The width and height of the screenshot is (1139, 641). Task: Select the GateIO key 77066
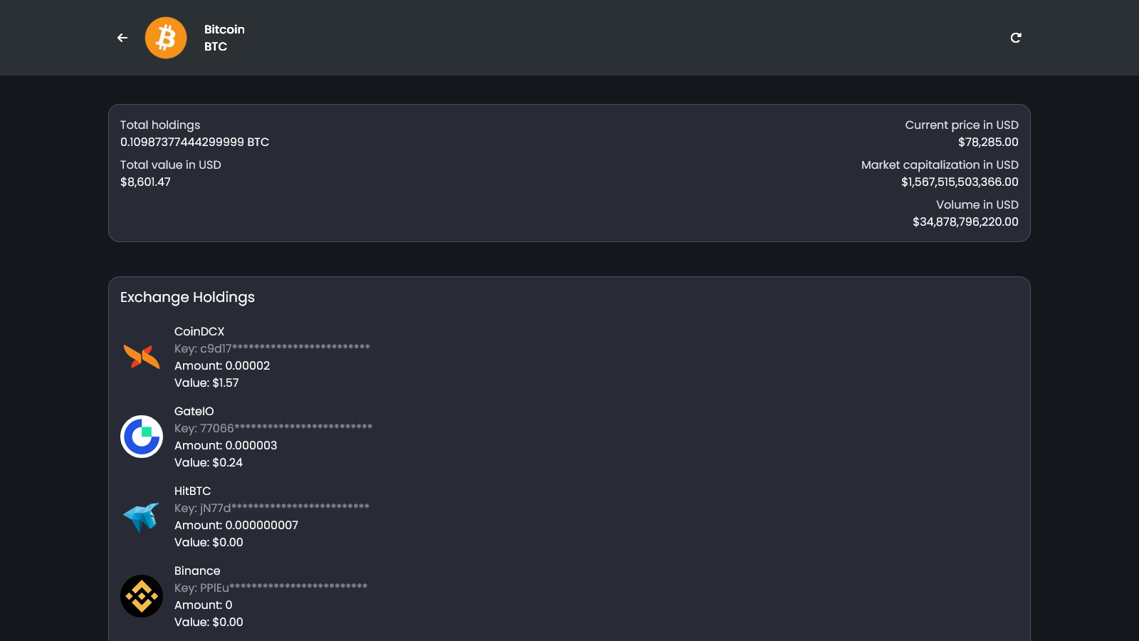273,428
